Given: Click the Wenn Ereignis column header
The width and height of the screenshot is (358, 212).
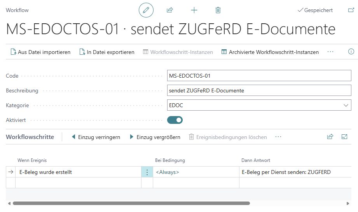Looking at the screenshot, I should pyautogui.click(x=32, y=160).
